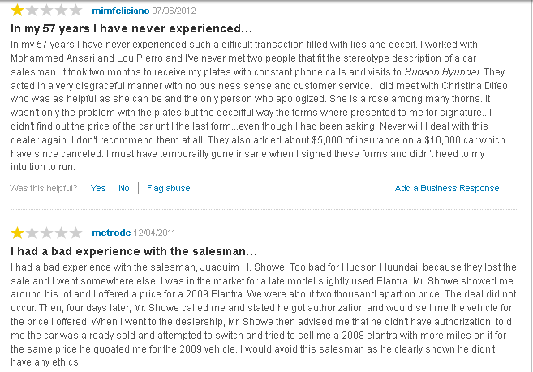Image resolution: width=533 pixels, height=372 pixels.
Task: Click the fourth gray star in mimfeliciano's rating
Action: click(61, 11)
